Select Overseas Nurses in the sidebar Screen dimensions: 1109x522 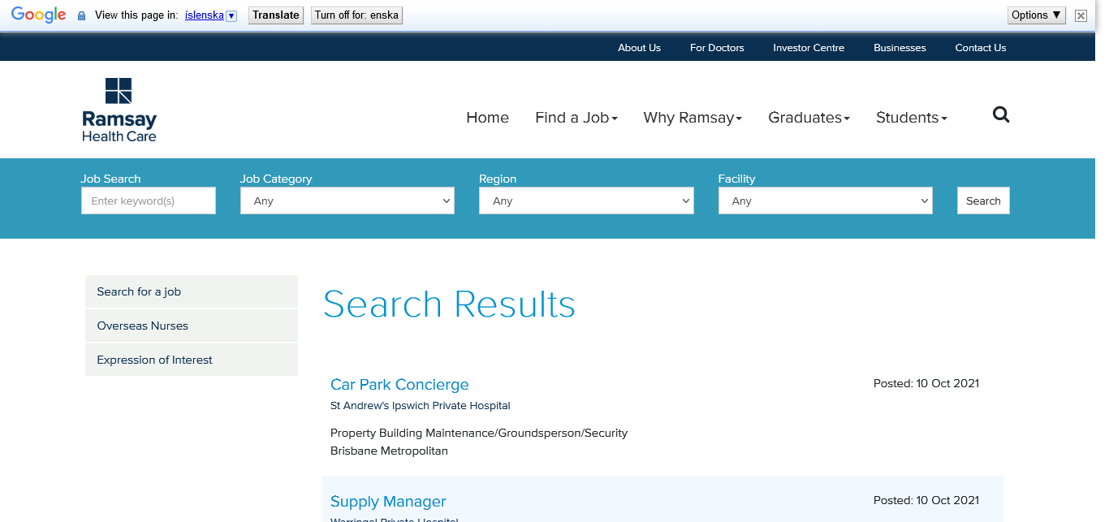pos(143,326)
